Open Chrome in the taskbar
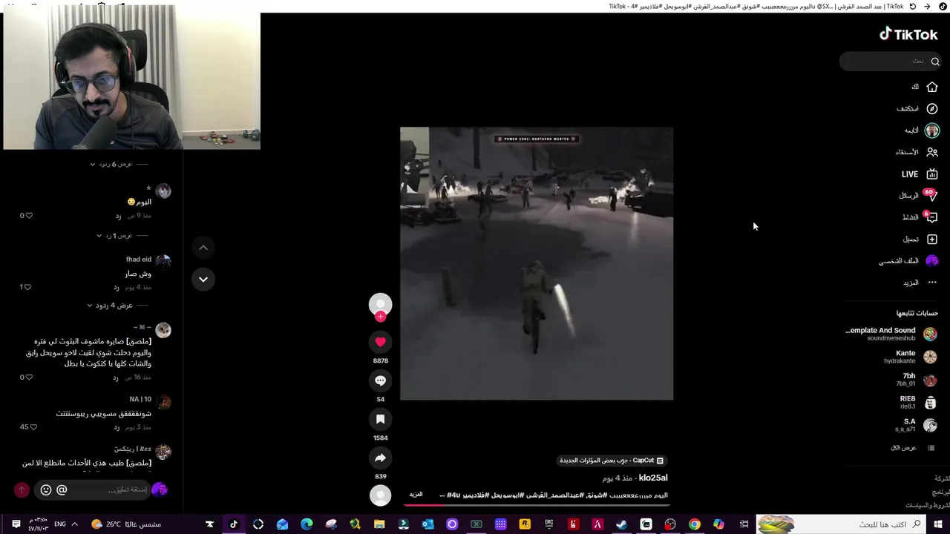Screen dimensions: 950x534 click(x=694, y=524)
